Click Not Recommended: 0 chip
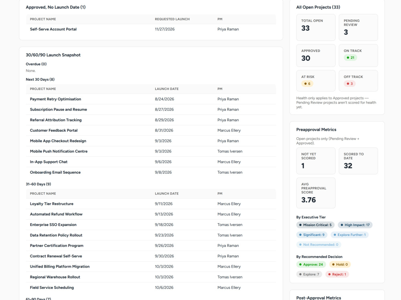The image size is (401, 300). coord(319,245)
